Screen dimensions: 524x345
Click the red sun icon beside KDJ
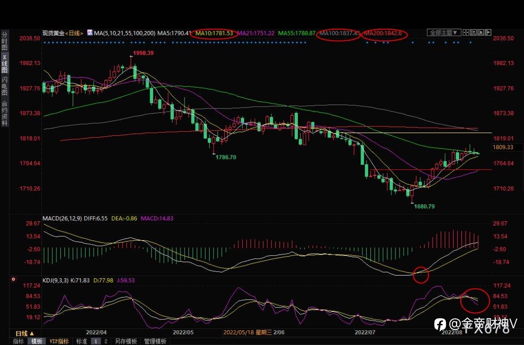click(13, 279)
